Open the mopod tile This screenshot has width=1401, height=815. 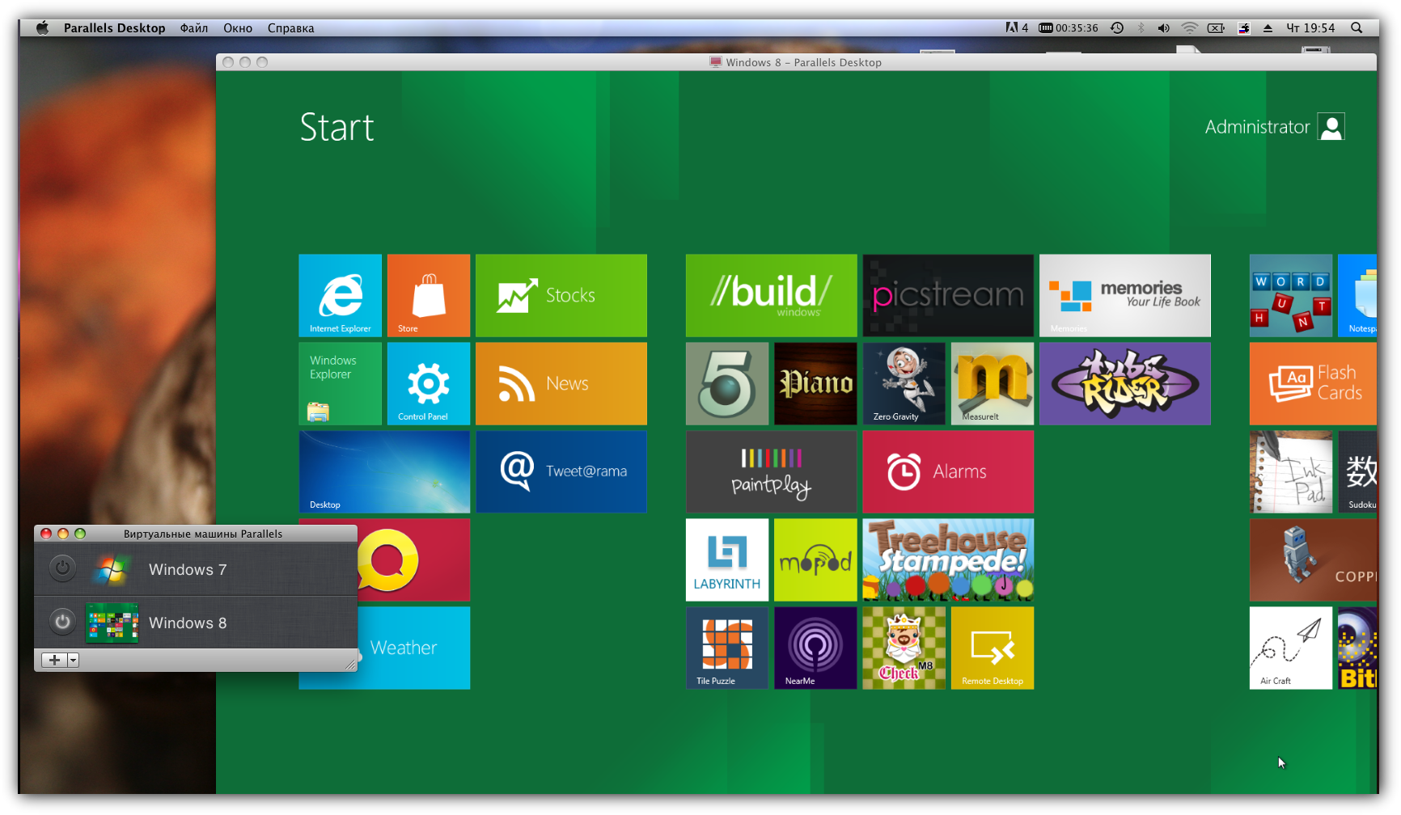tap(815, 560)
